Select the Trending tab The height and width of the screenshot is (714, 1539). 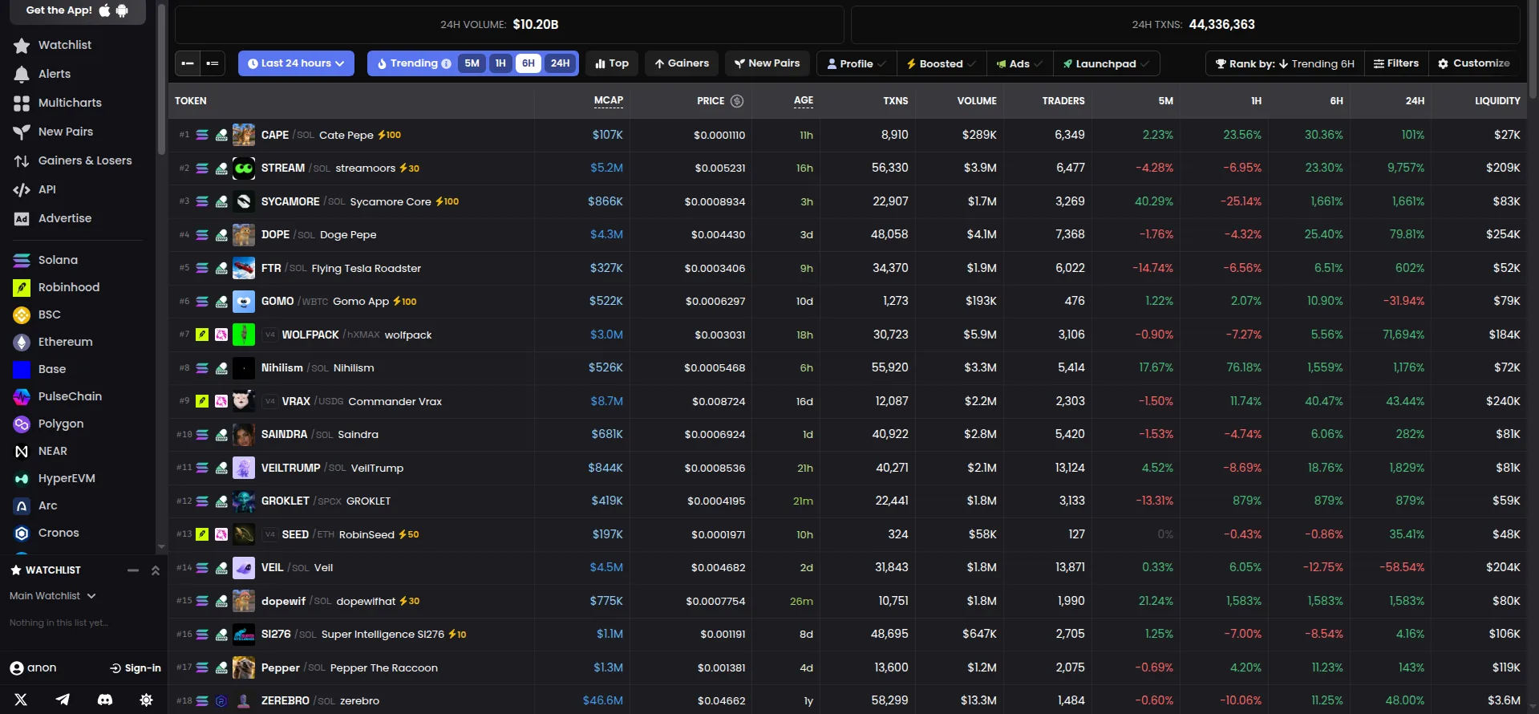414,63
